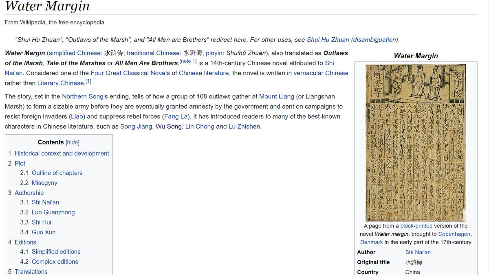489x275 pixels.
Task: Open the pinyin link
Action: (214, 53)
